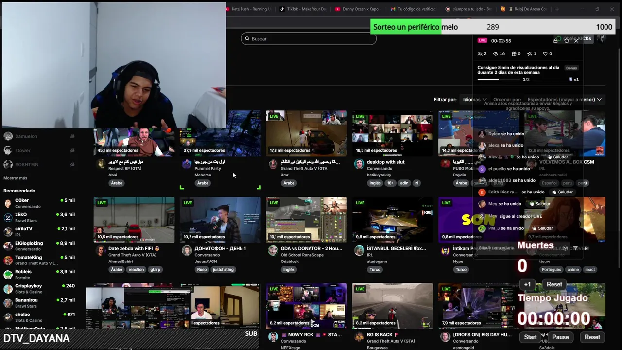The width and height of the screenshot is (622, 350).
Task: Click Saludar button next to PM_3
Action: pyautogui.click(x=542, y=228)
